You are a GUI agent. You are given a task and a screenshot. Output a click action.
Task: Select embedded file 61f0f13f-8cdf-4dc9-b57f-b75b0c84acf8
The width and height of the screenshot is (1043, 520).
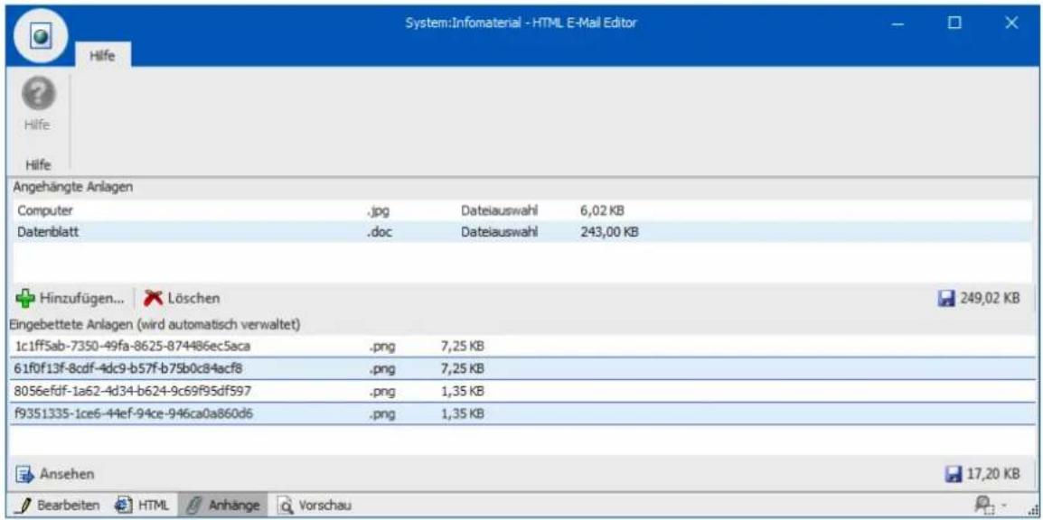[x=521, y=368]
